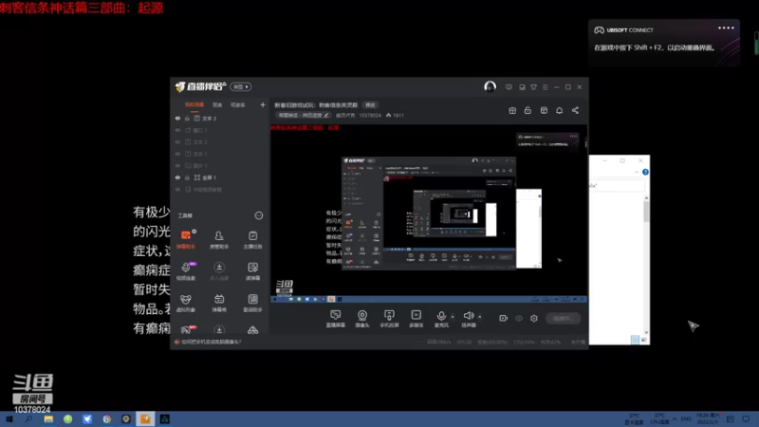Click the padlock icon in stream header
The image size is (759, 427).
pyautogui.click(x=528, y=110)
